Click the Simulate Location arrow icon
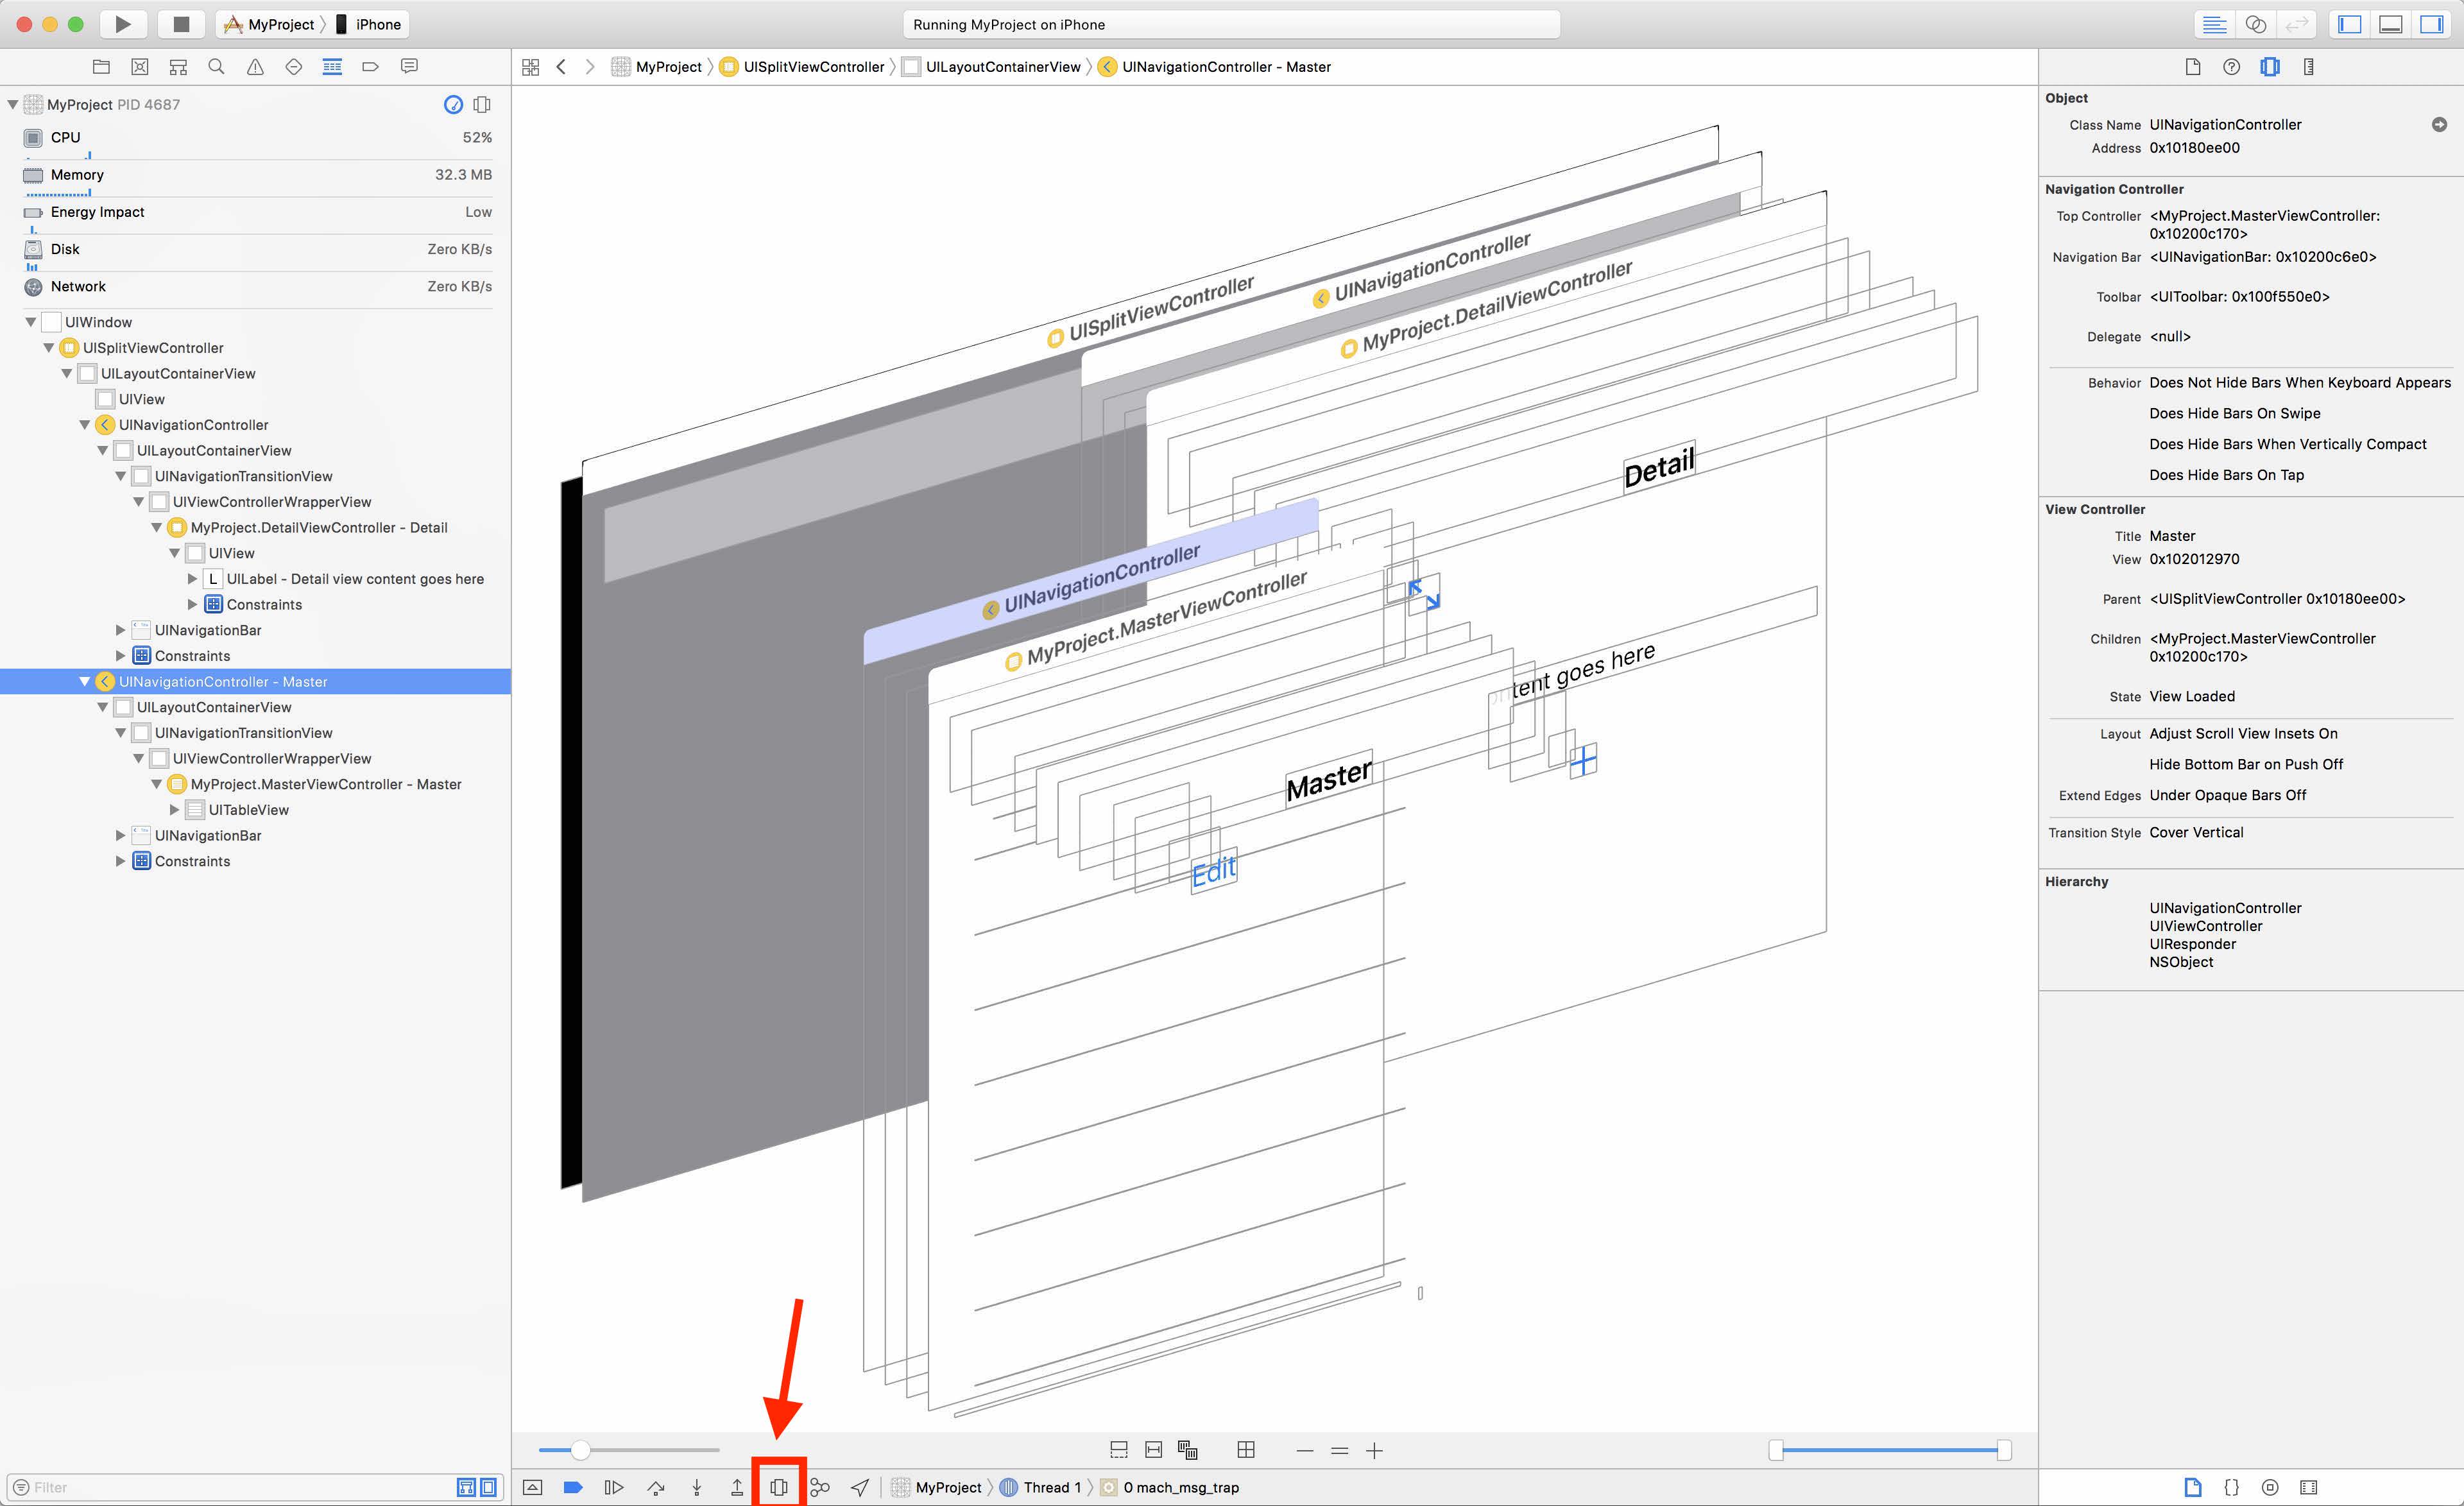Image resolution: width=2464 pixels, height=1506 pixels. [860, 1487]
